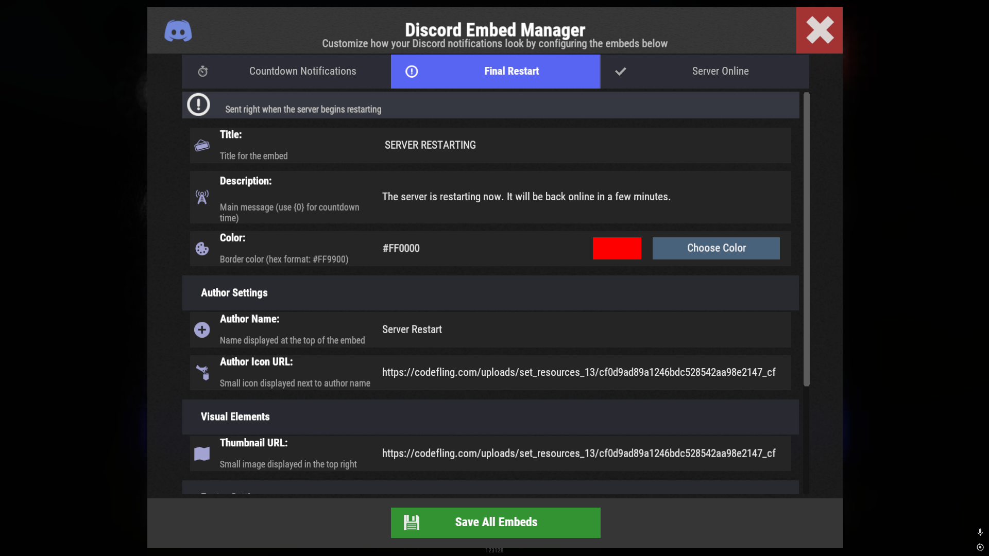This screenshot has width=989, height=556.
Task: Click the microphone icon at screen corner
Action: coord(980,532)
